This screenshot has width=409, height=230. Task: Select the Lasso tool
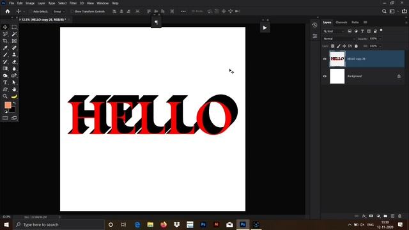pyautogui.click(x=5, y=34)
